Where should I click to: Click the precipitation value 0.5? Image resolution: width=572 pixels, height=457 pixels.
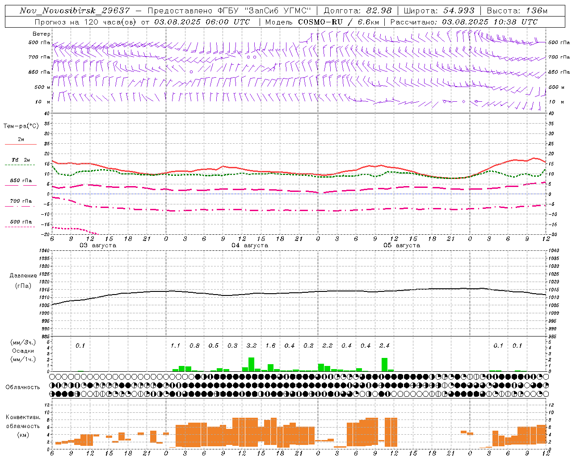tap(214, 345)
